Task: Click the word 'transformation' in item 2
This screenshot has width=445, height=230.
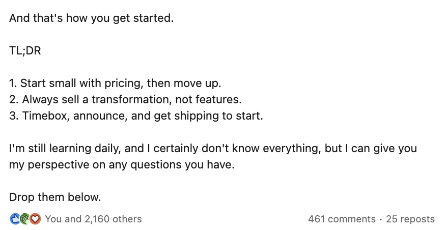Action: (x=134, y=99)
